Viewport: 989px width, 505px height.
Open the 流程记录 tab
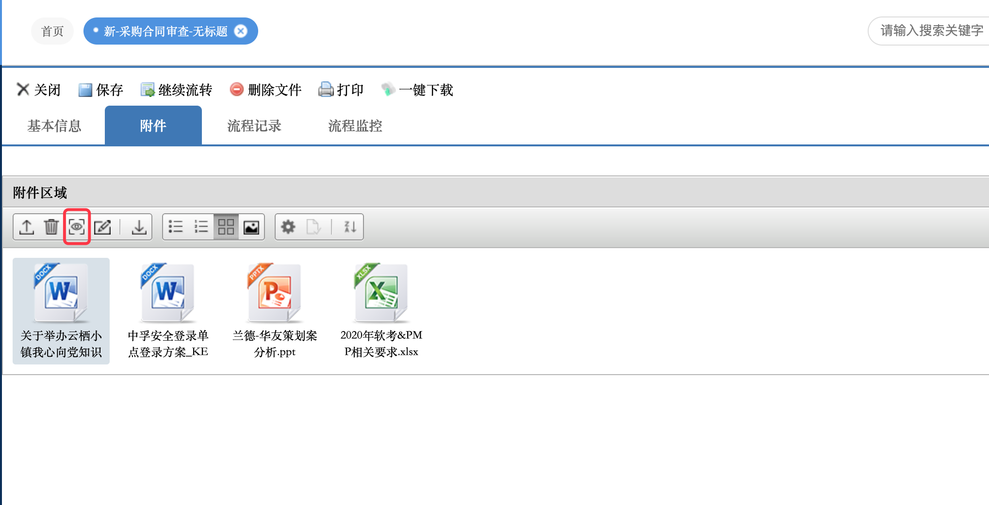pos(254,126)
